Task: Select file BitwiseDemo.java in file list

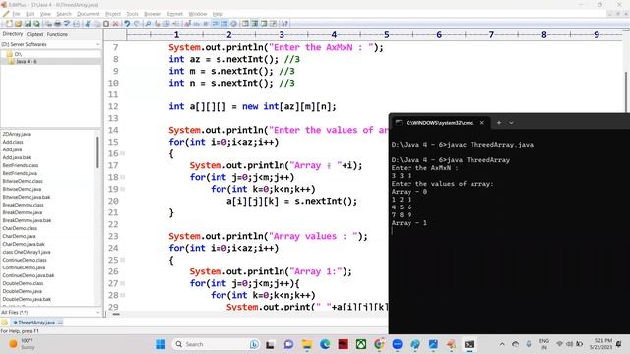Action: click(x=22, y=189)
